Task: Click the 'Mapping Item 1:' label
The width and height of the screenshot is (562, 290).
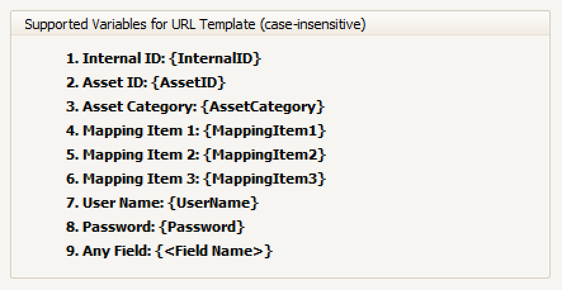Action: click(x=142, y=131)
